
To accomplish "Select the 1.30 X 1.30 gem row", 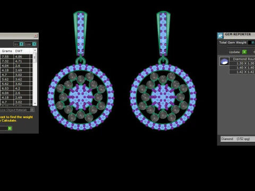I will (242, 63).
